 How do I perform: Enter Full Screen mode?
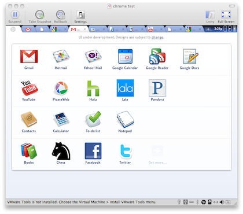(226, 17)
